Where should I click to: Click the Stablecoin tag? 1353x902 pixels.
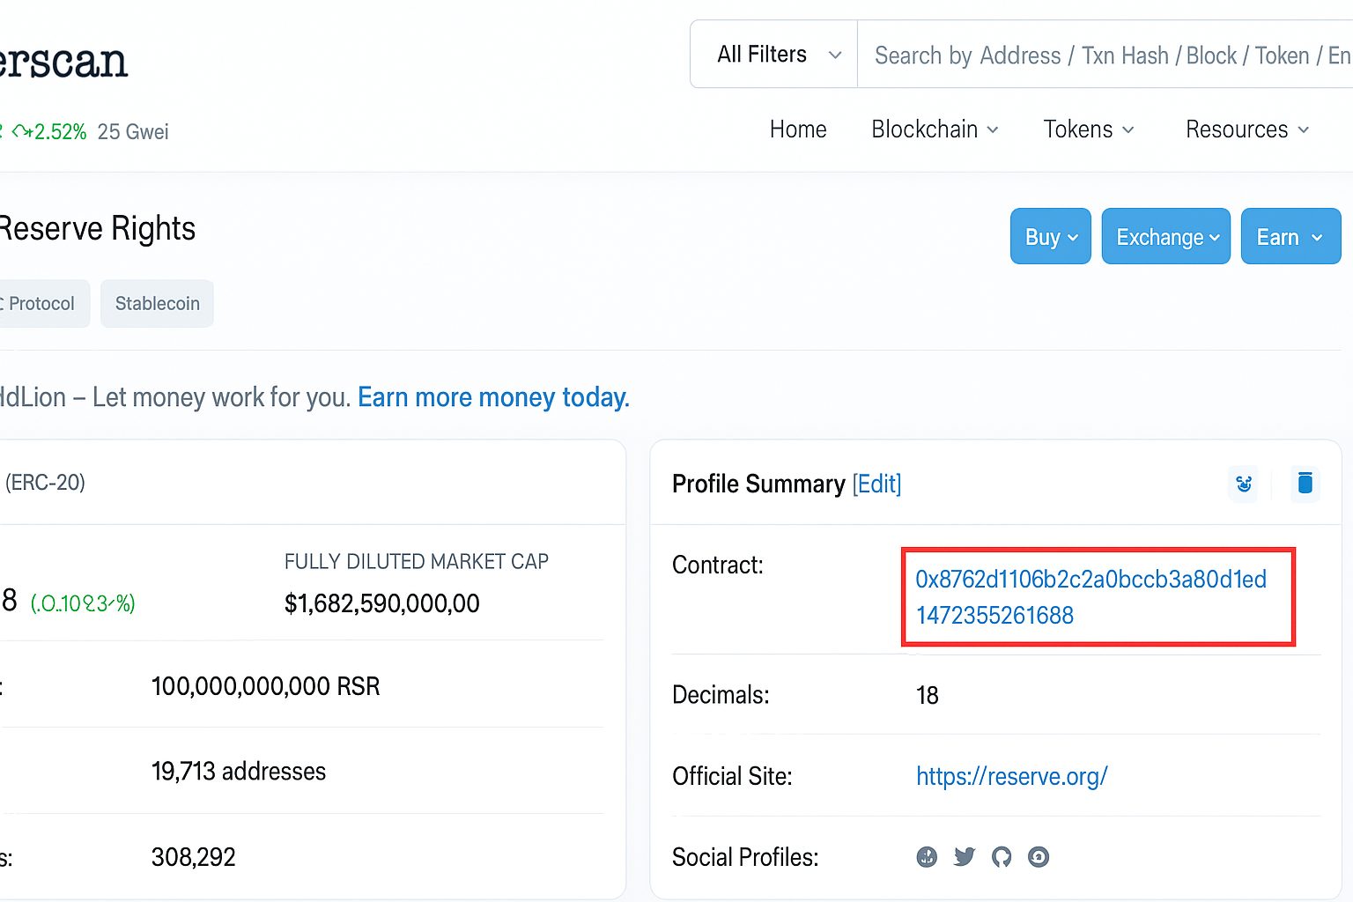[157, 304]
